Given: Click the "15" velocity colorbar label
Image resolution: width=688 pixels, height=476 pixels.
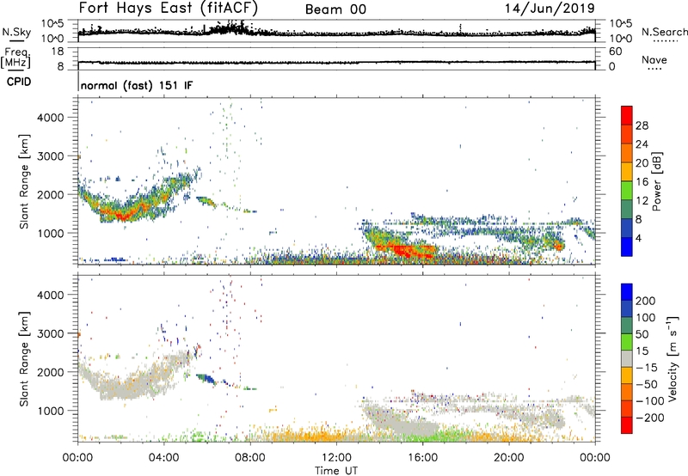Looking at the screenshot, I should click(642, 351).
